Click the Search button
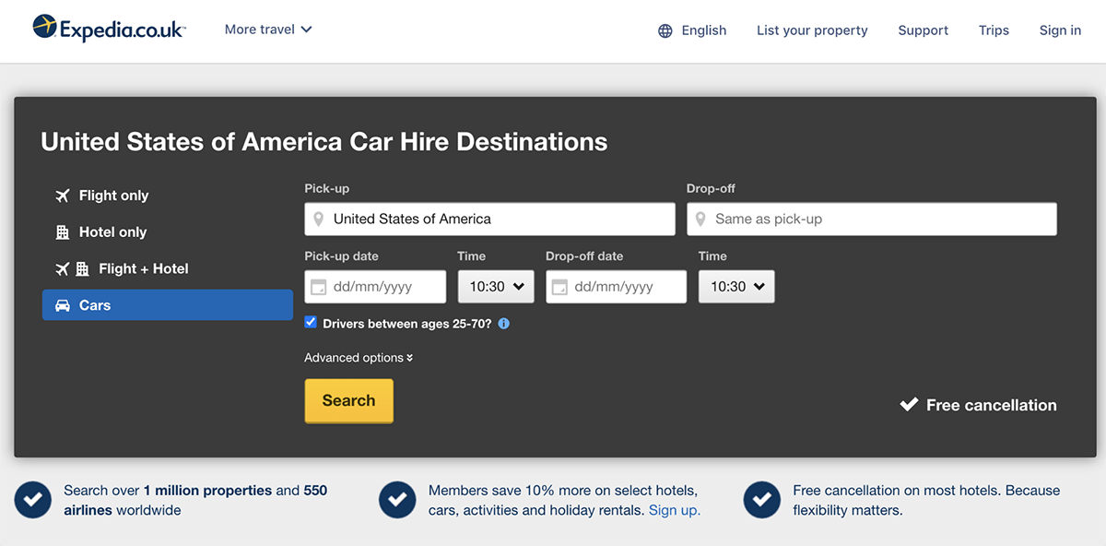Screen dimensions: 1106x546 348,400
